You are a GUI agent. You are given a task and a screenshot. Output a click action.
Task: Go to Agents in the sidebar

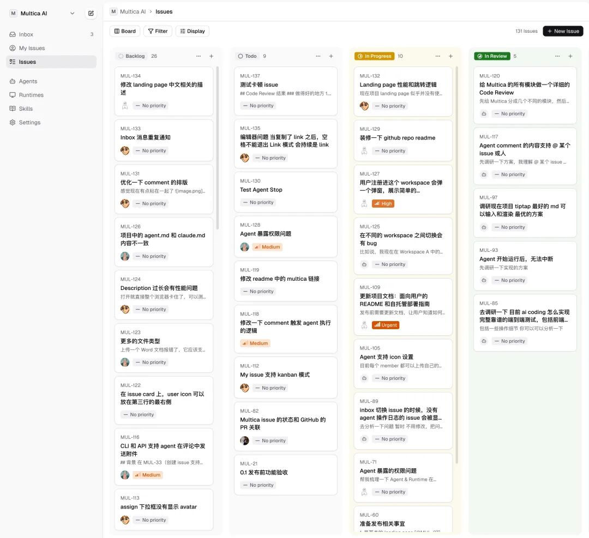[28, 81]
